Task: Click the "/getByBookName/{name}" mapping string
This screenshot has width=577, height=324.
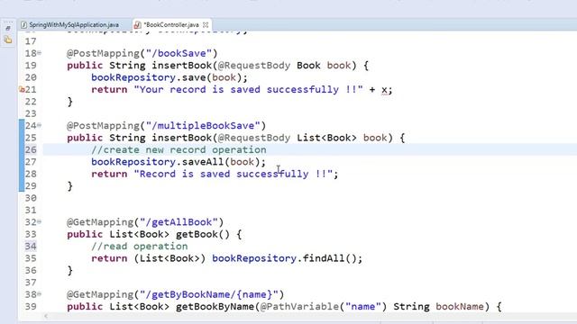Action: tap(208, 294)
